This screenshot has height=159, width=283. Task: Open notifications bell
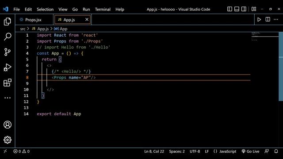tap(276, 151)
